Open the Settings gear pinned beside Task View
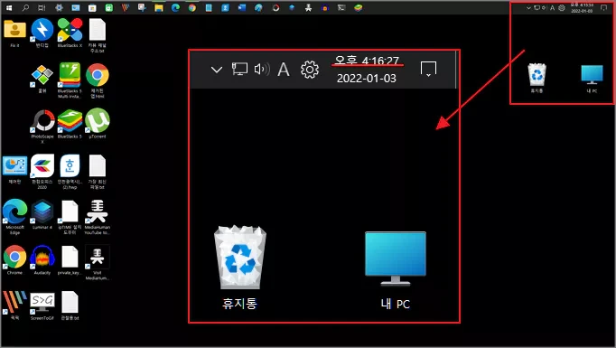This screenshot has width=616, height=348. pos(59,7)
